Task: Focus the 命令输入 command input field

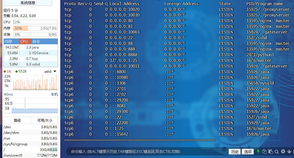Action: 147,151
